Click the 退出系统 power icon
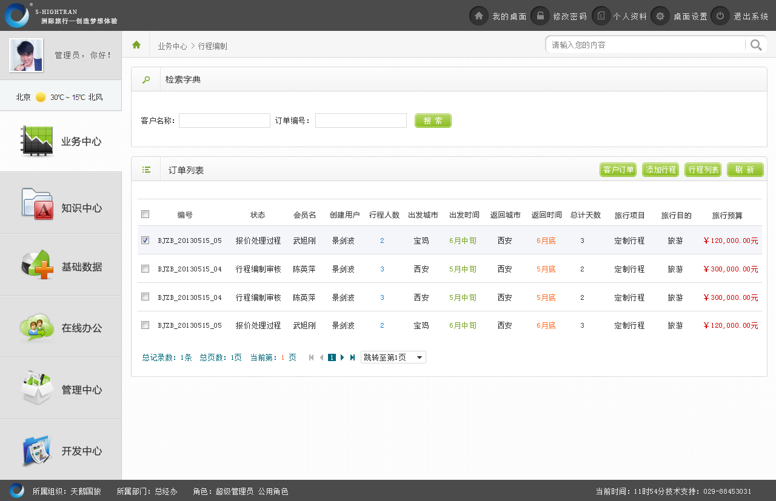 point(720,16)
